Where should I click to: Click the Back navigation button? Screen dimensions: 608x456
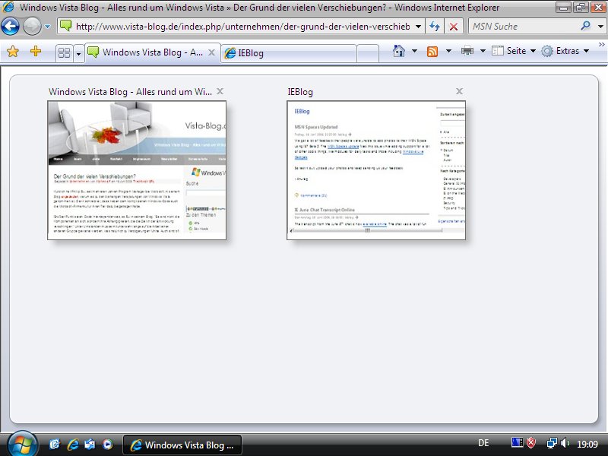tap(10, 27)
